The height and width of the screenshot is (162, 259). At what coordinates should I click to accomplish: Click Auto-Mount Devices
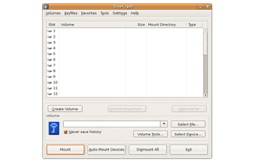point(106,150)
